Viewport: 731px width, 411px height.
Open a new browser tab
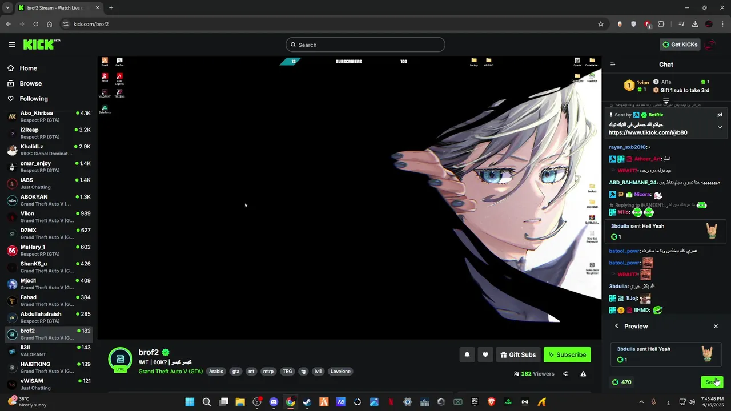click(x=111, y=7)
